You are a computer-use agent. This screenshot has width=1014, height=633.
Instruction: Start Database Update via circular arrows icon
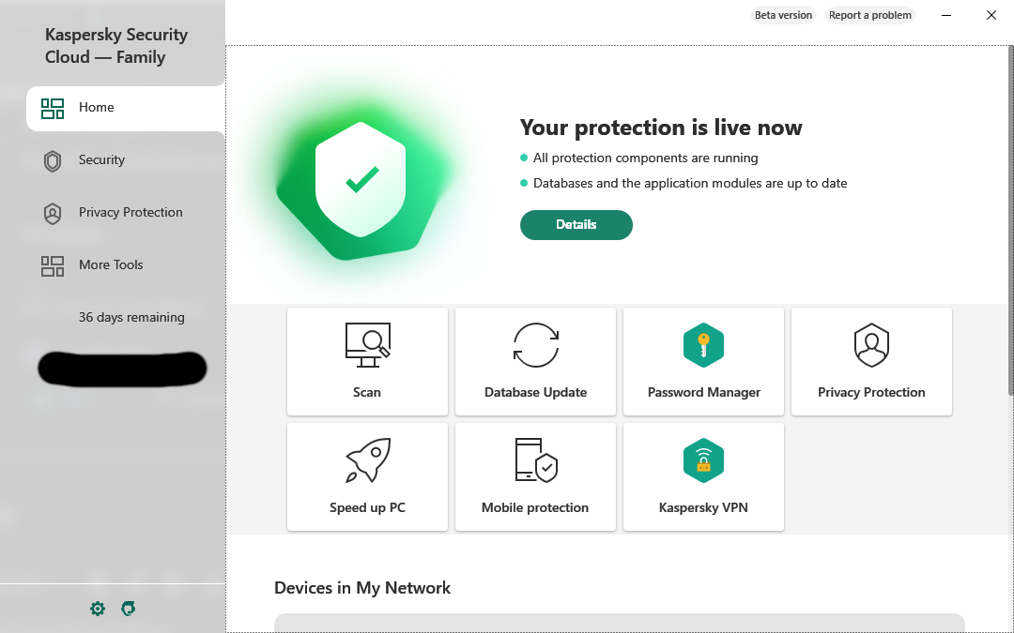[535, 345]
